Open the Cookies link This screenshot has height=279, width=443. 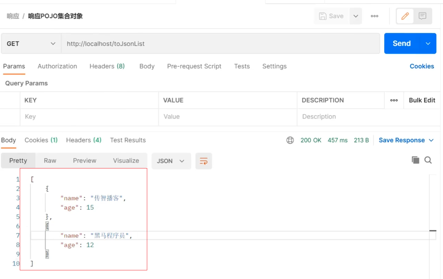pos(422,66)
